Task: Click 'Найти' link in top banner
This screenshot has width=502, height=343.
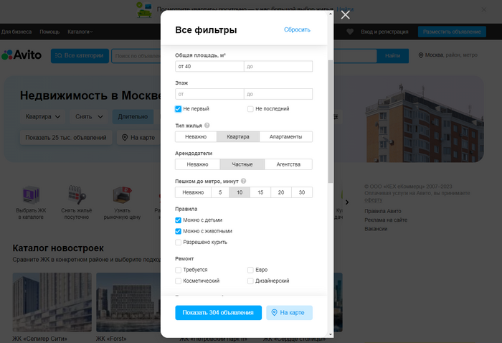Action: coord(345,9)
